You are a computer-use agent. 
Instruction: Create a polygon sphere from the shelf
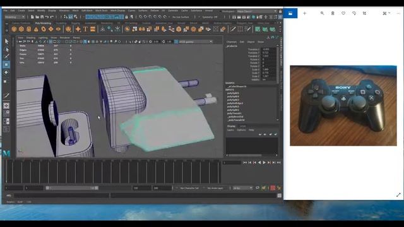14,29
